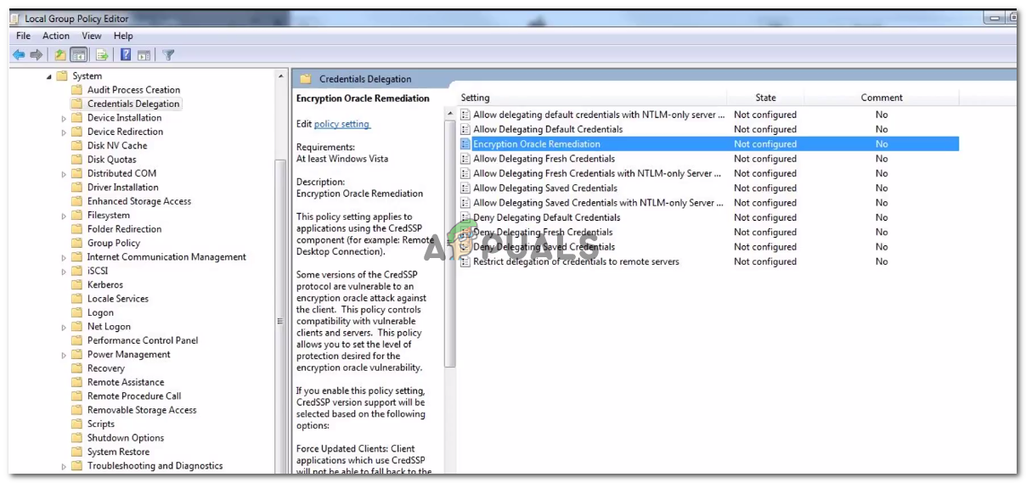Click the policy icon beside Allow Delegating Default Credentials
1026x483 pixels.
coord(465,129)
